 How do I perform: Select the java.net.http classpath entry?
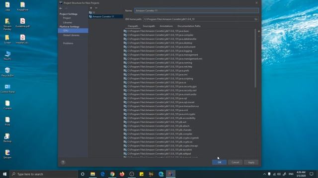pos(158,67)
